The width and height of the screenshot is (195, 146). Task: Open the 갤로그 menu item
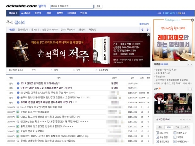38,13
